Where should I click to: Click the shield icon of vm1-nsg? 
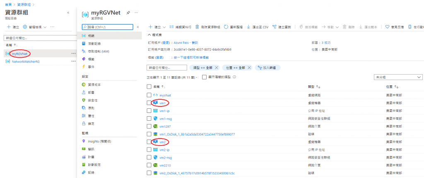156,119
